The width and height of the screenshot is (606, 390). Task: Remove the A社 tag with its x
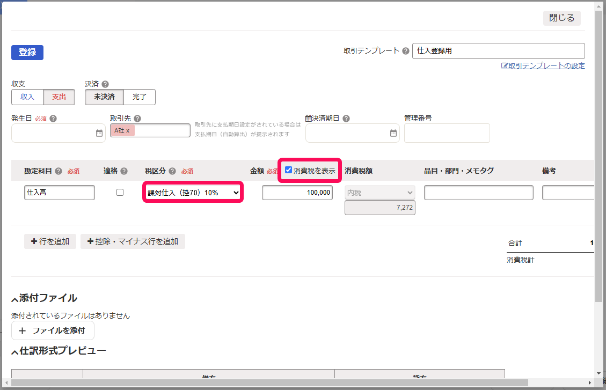coord(128,130)
